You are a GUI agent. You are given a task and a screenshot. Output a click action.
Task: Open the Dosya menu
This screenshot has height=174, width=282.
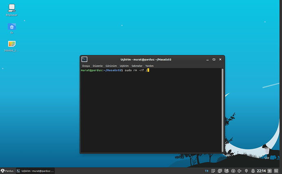(86, 66)
